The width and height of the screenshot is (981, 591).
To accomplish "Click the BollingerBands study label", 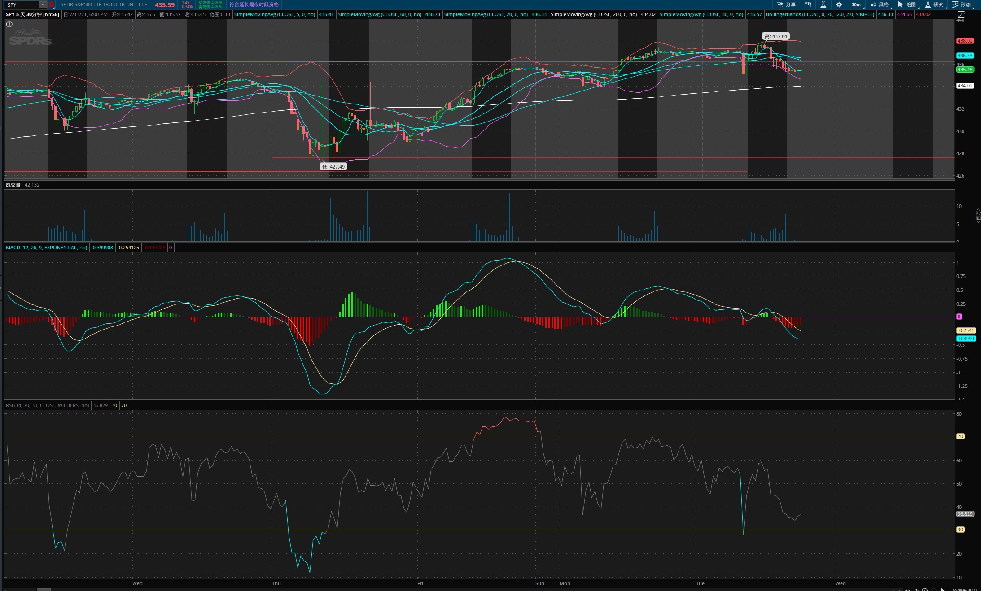I will pos(819,14).
